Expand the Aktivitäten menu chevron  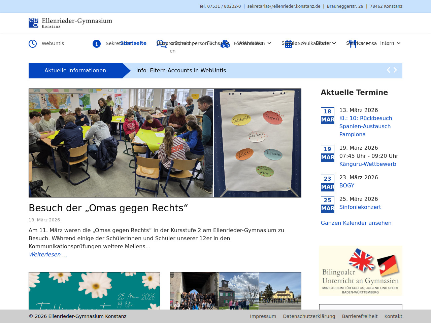269,43
